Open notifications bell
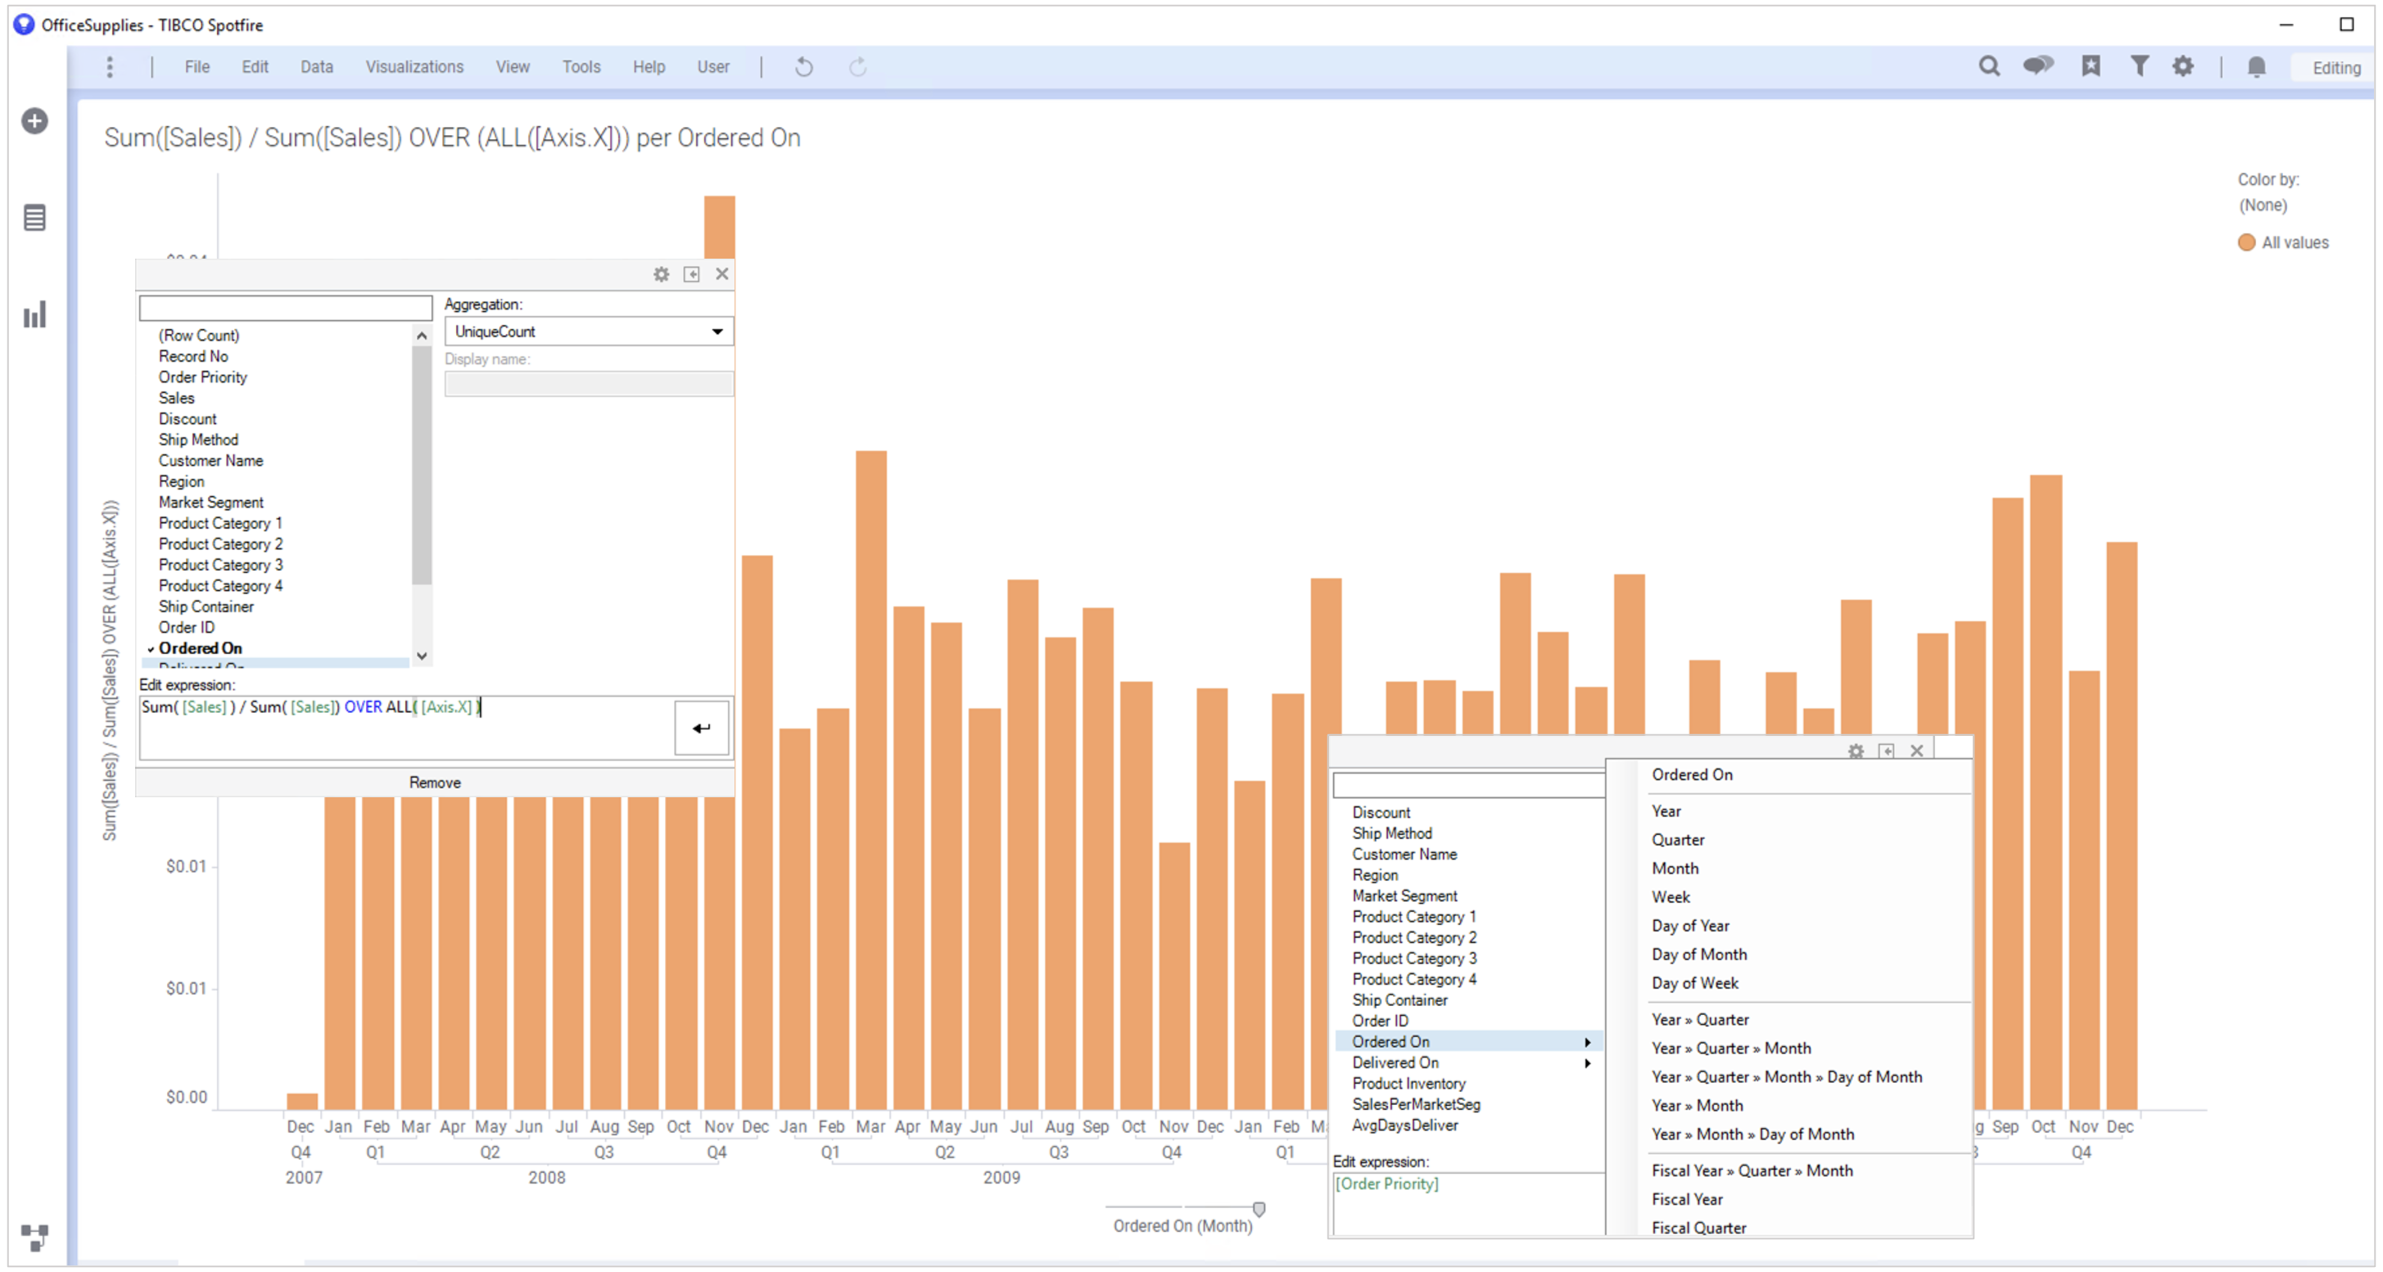 [2257, 66]
